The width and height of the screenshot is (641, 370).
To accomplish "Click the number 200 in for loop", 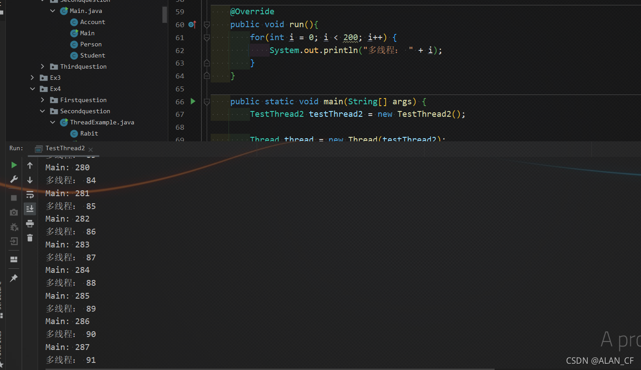I will 350,37.
